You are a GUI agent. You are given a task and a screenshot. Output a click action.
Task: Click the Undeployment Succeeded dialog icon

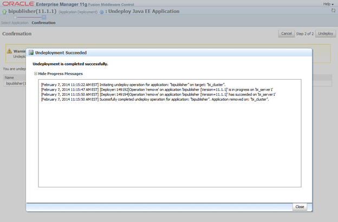point(31,53)
